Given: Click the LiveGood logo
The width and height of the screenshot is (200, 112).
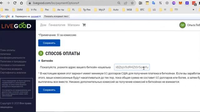Looking at the screenshot, I should [x=16, y=26].
